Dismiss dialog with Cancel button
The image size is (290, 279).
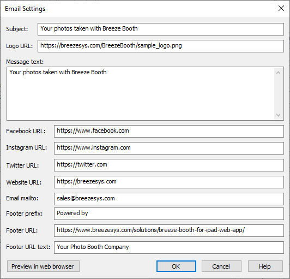pyautogui.click(x=221, y=266)
